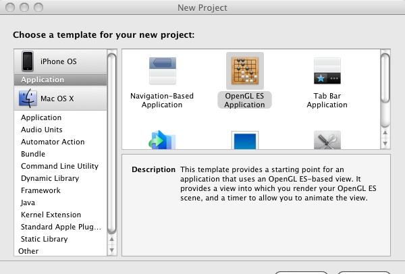405x274 pixels.
Task: Click the template grid scroll down arrow
Action: tap(385, 143)
